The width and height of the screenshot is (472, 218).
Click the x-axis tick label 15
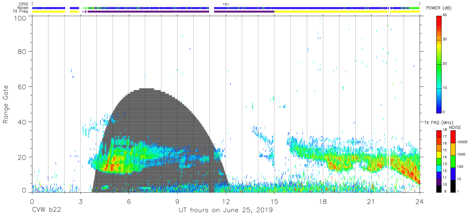(274, 201)
